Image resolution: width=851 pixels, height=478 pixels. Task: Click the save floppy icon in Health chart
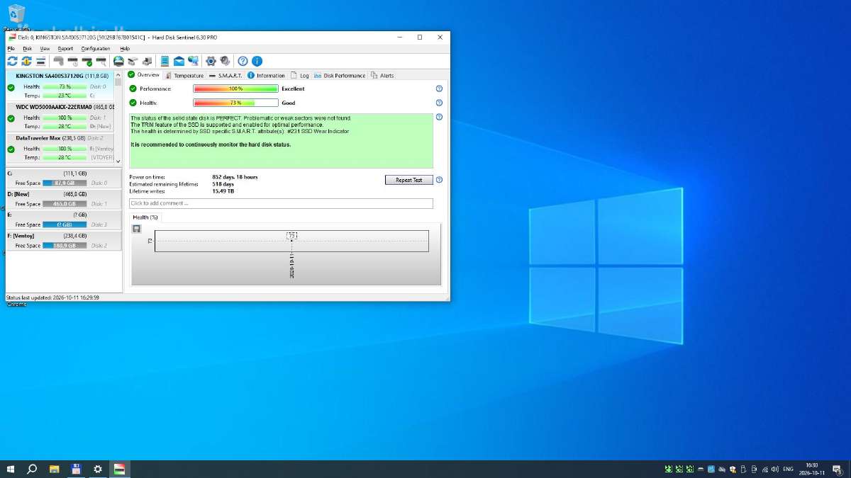tap(137, 228)
